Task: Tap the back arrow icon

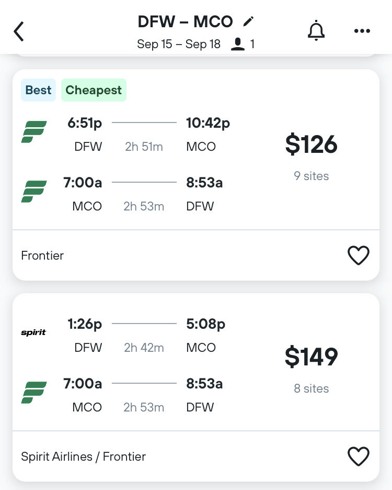Action: [19, 31]
